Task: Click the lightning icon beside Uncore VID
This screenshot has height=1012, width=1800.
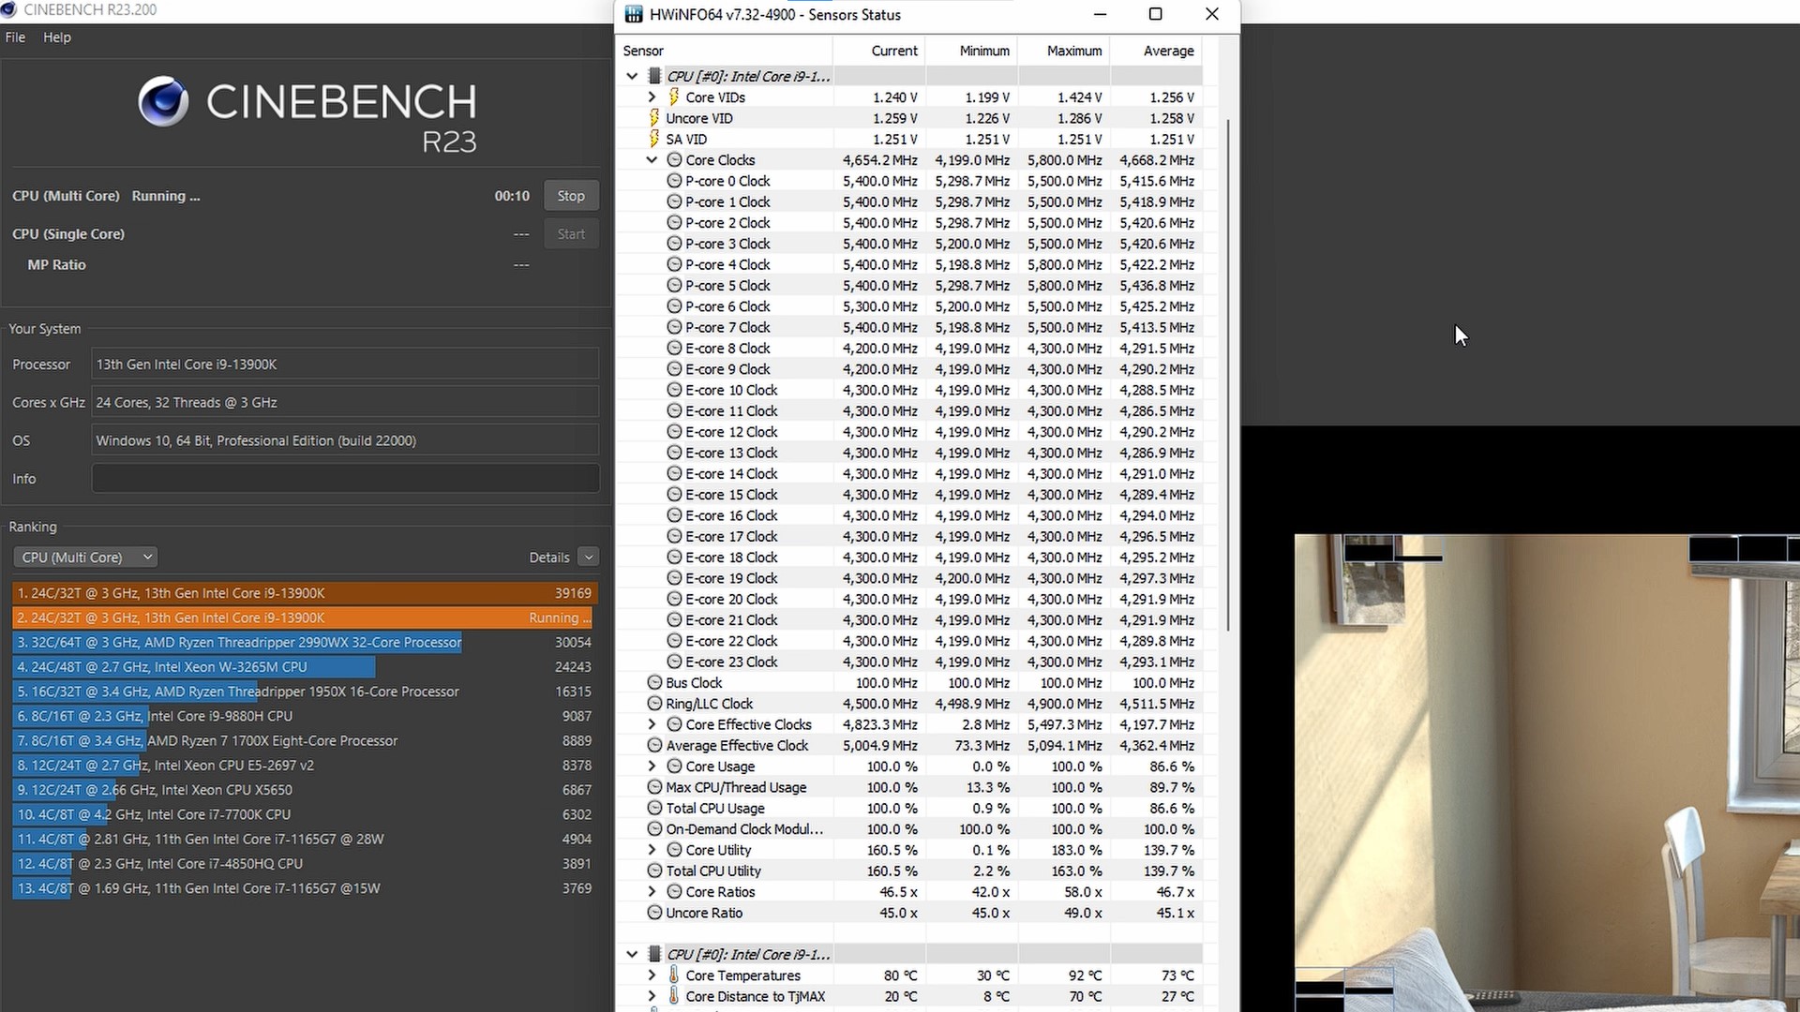Action: [653, 118]
